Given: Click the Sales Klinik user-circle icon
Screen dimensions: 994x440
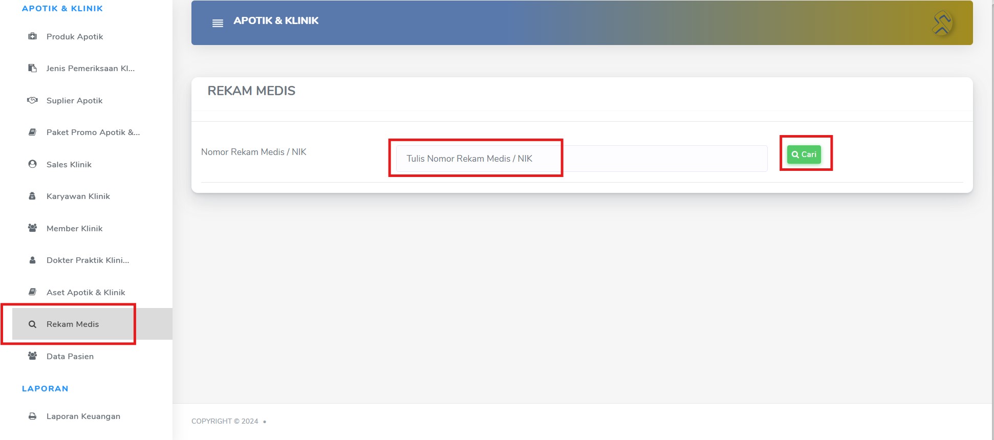Looking at the screenshot, I should 32,164.
